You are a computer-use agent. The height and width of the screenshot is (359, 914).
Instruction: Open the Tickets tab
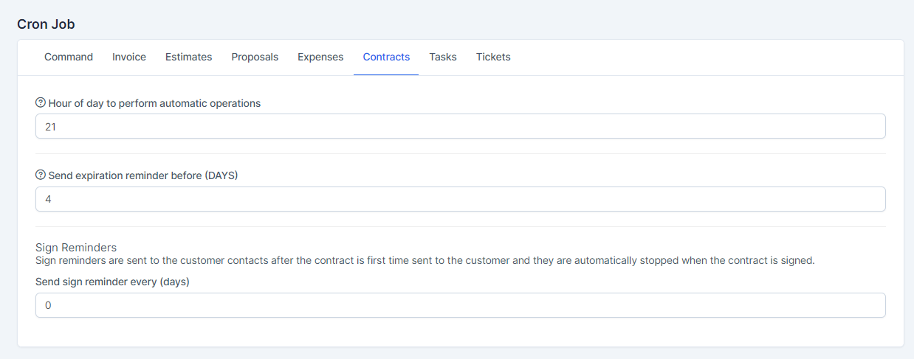tap(493, 57)
